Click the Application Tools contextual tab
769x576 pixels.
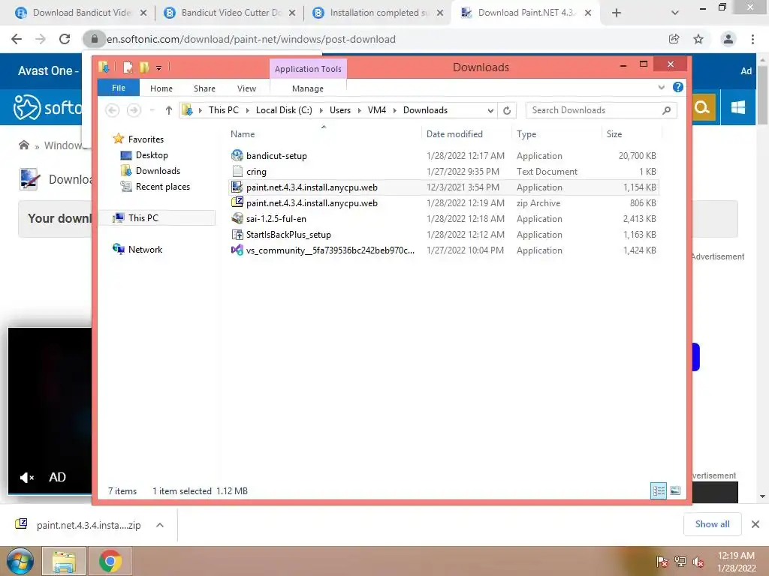coord(308,69)
